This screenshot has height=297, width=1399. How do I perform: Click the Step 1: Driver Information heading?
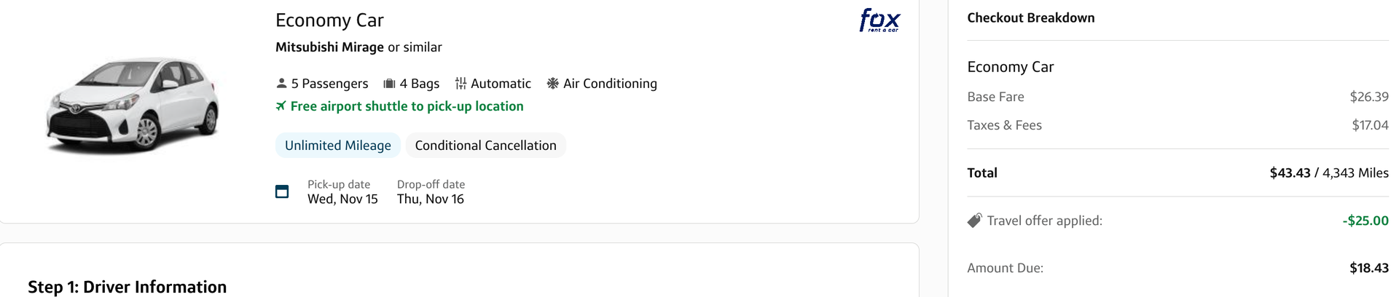click(x=127, y=287)
